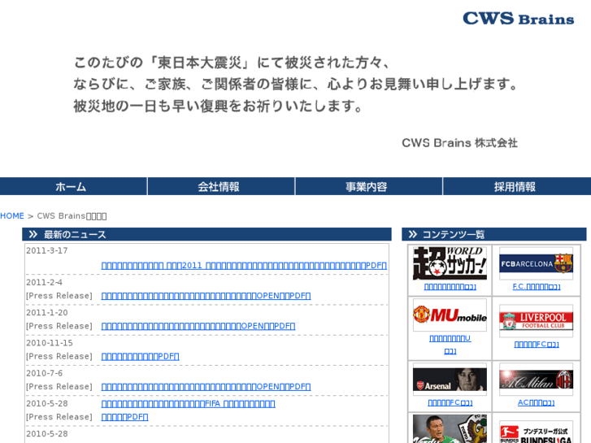
Task: Click the Liverpool Football Club banner
Action: [x=536, y=321]
